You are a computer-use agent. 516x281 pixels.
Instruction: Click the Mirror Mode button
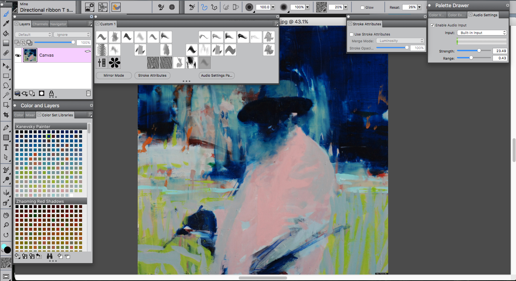[x=114, y=76]
